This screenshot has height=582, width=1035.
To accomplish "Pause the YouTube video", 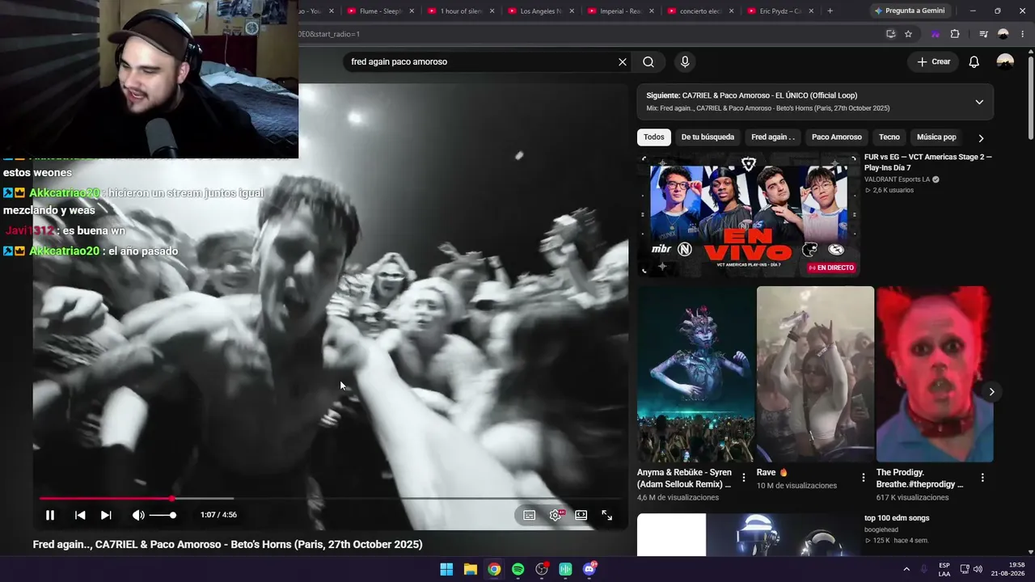I will click(x=50, y=515).
